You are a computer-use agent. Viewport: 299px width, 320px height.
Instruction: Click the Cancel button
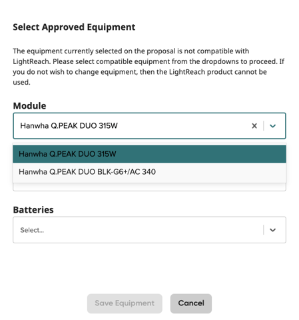click(191, 303)
